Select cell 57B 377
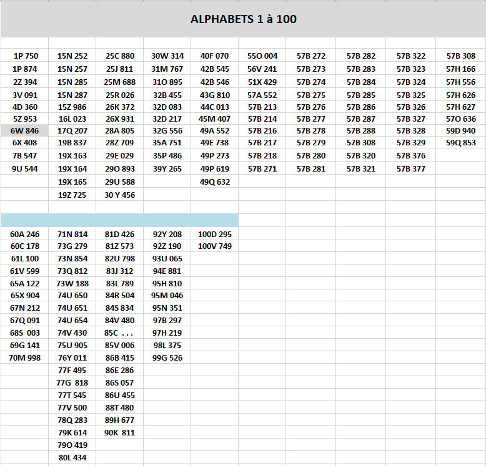 pos(410,169)
